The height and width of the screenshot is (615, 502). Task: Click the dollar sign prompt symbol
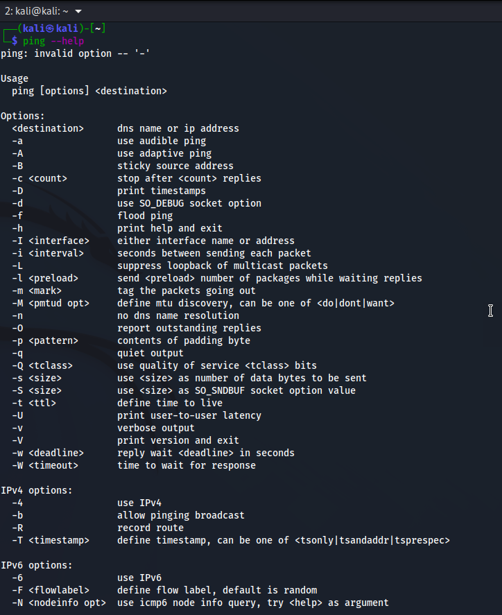(15, 41)
